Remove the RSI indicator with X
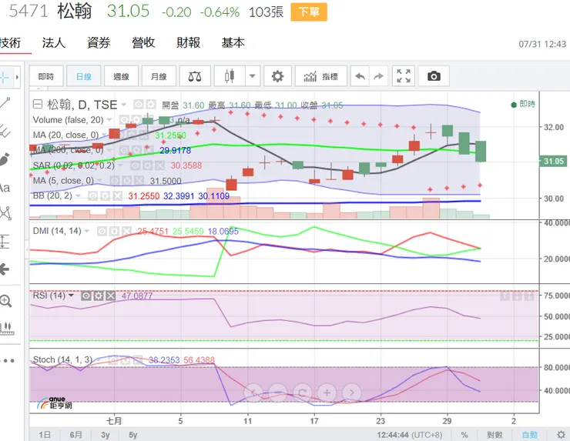Image resolution: width=570 pixels, height=441 pixels. point(111,296)
